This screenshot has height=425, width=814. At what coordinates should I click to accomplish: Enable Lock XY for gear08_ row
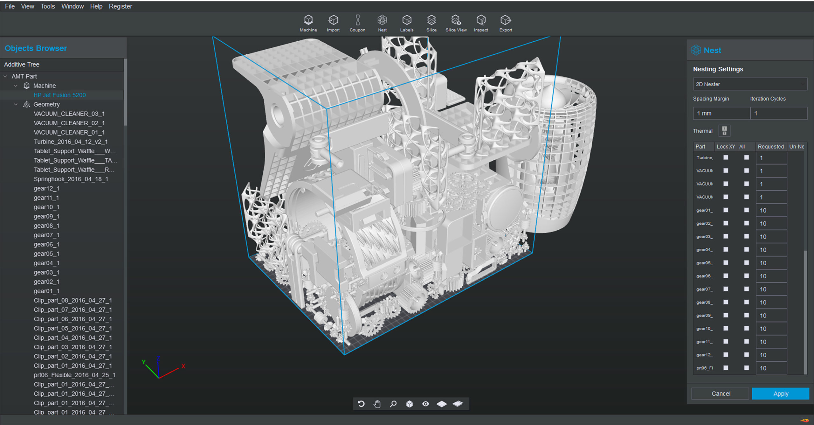[x=726, y=302]
